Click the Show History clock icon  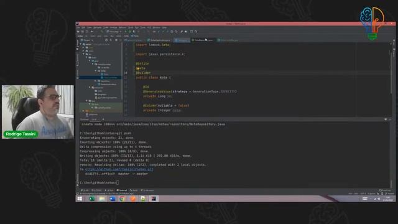[x=172, y=32]
